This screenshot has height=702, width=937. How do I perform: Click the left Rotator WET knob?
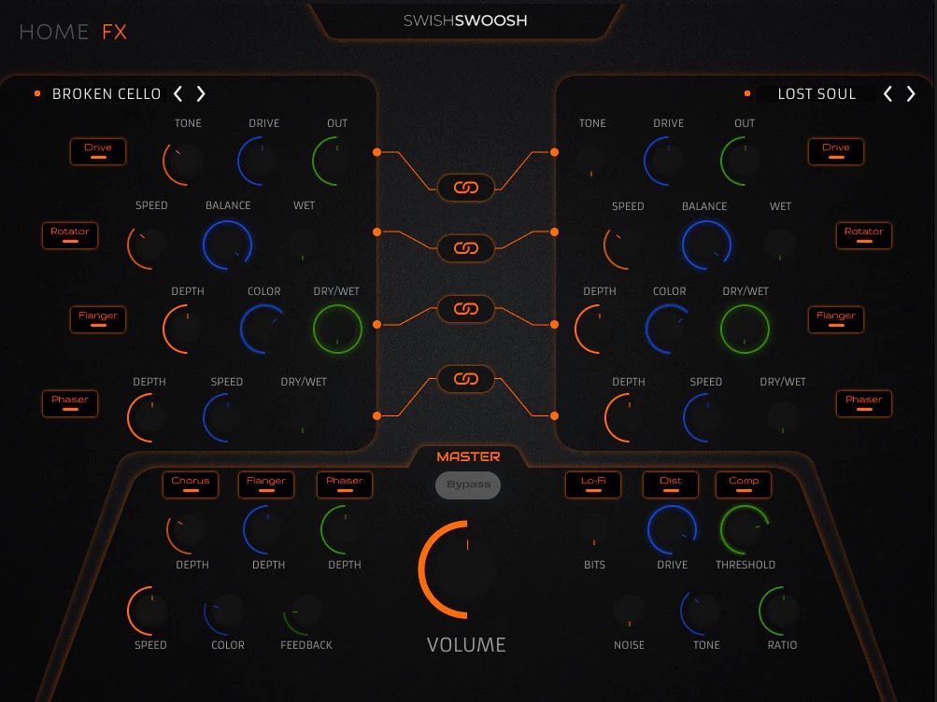click(x=303, y=246)
